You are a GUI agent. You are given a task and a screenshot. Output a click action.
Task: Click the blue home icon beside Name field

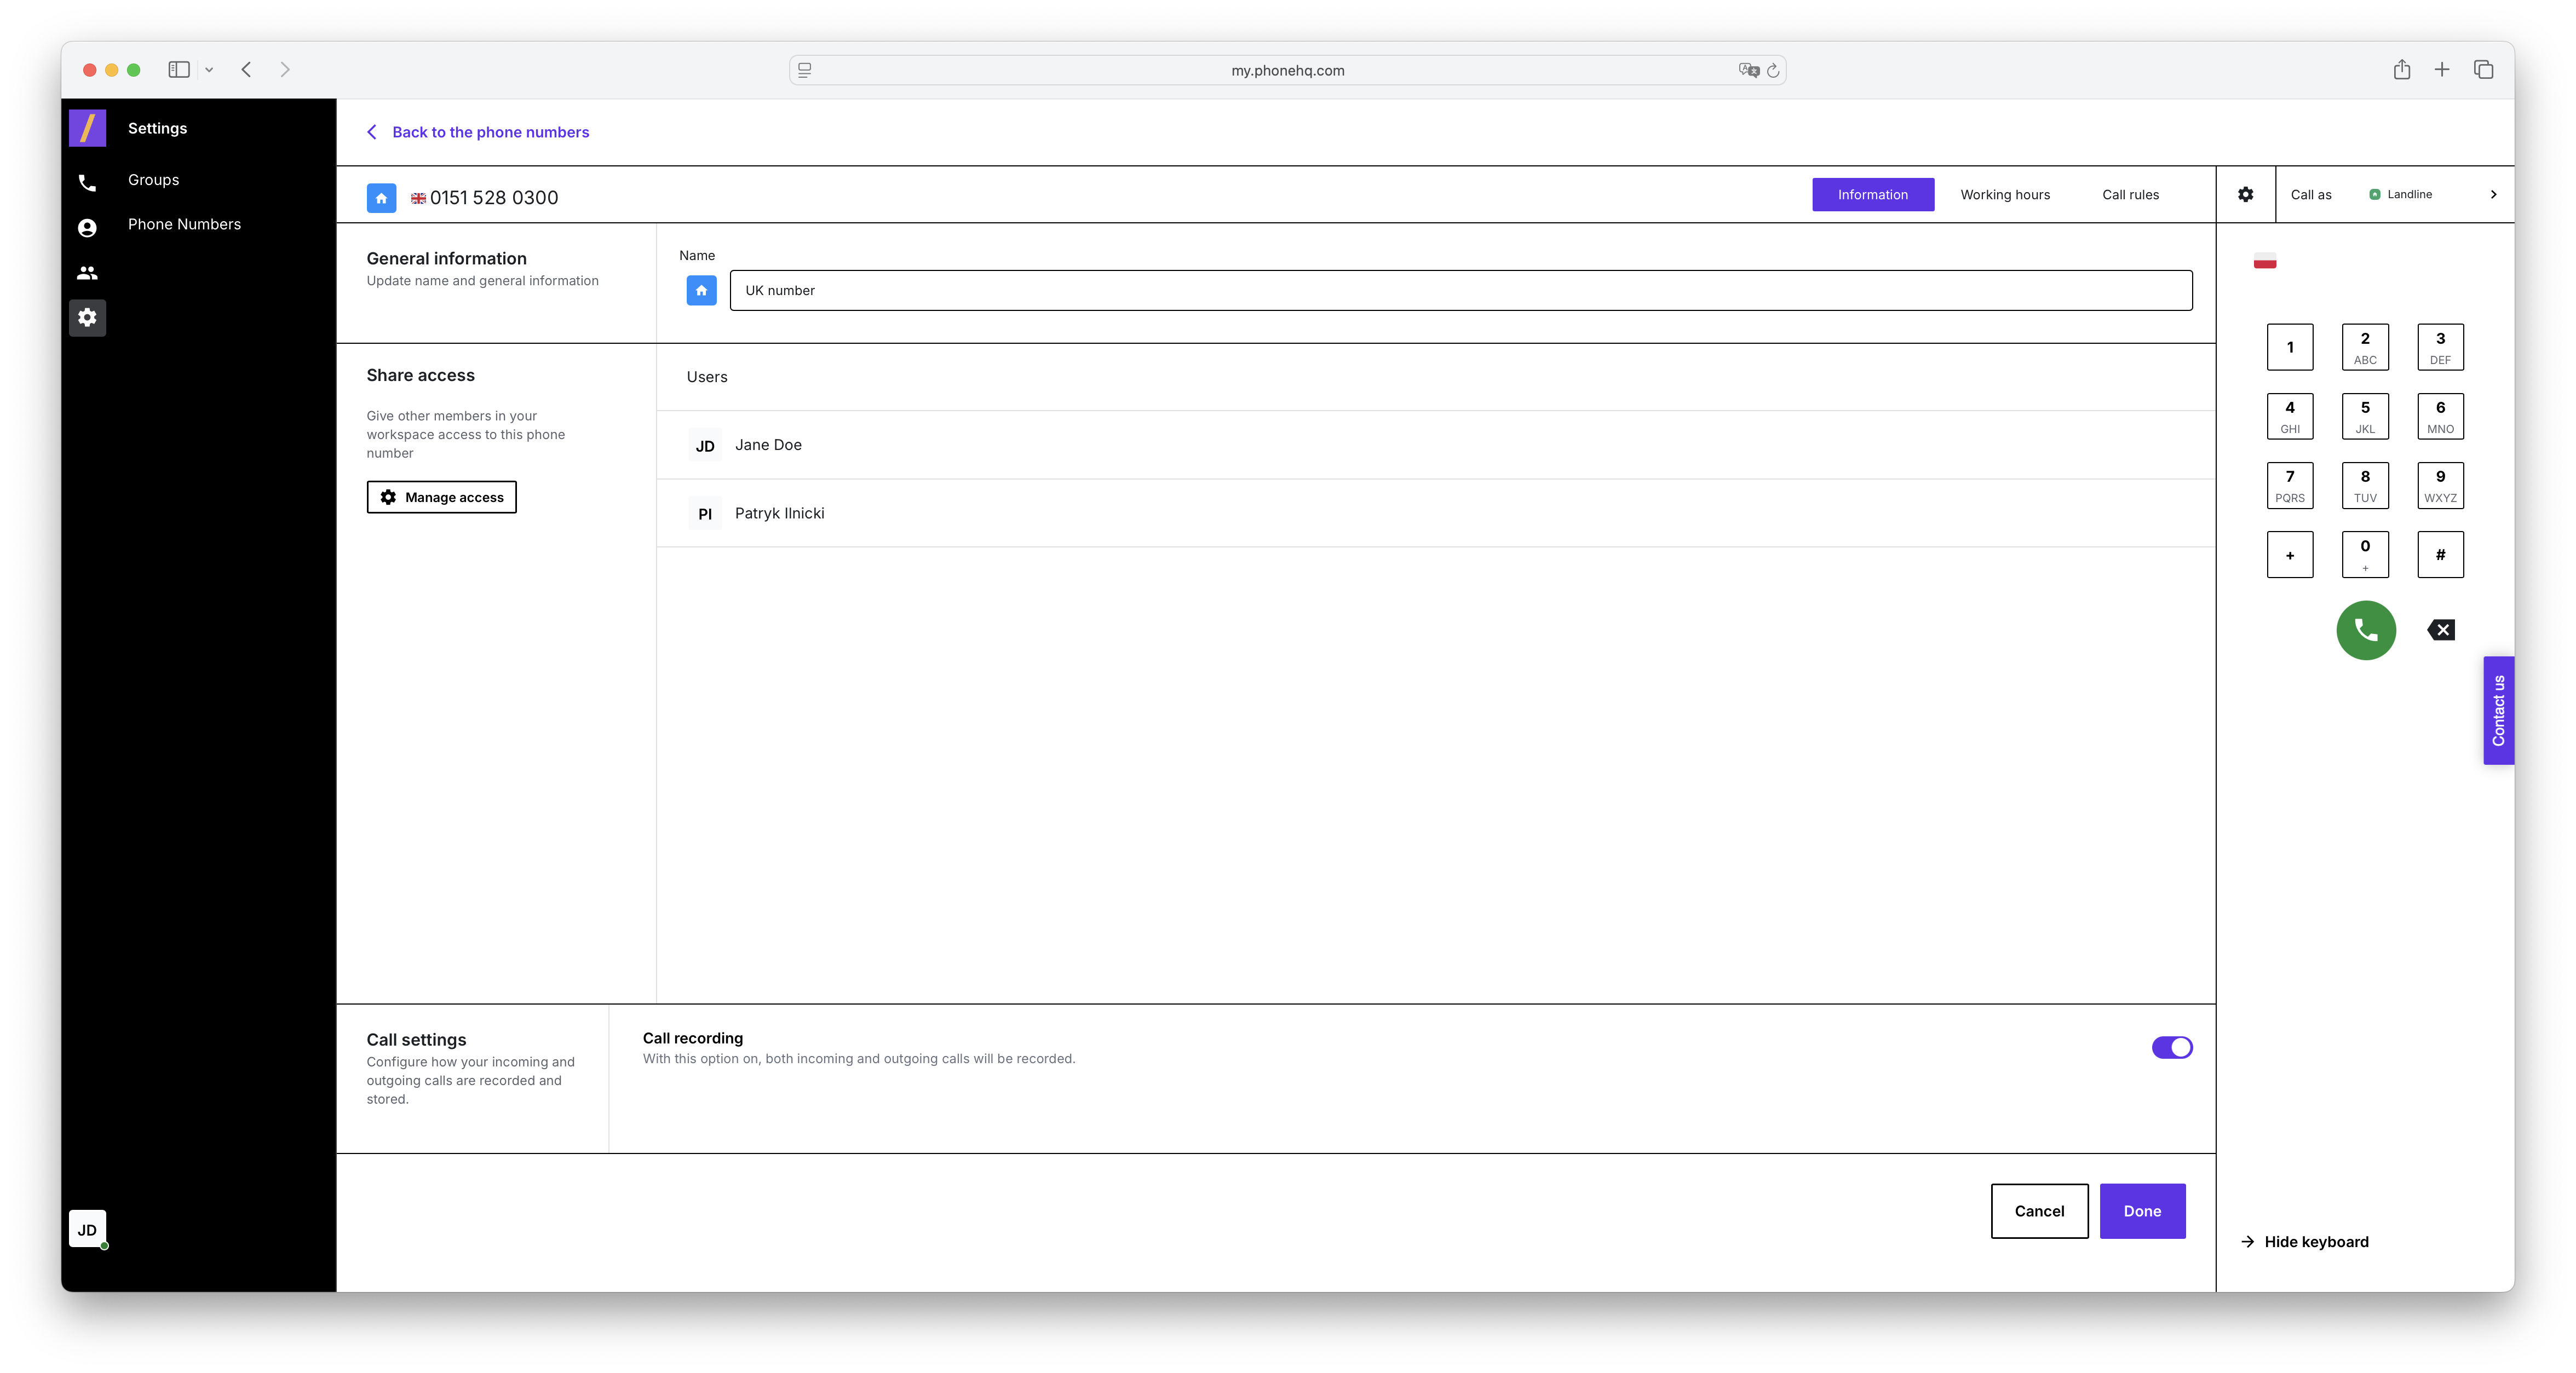click(701, 291)
